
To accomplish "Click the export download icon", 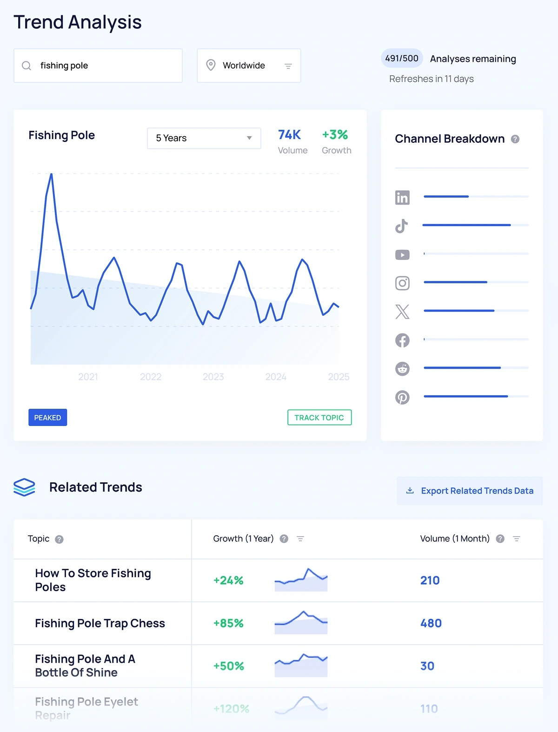I will tap(410, 491).
